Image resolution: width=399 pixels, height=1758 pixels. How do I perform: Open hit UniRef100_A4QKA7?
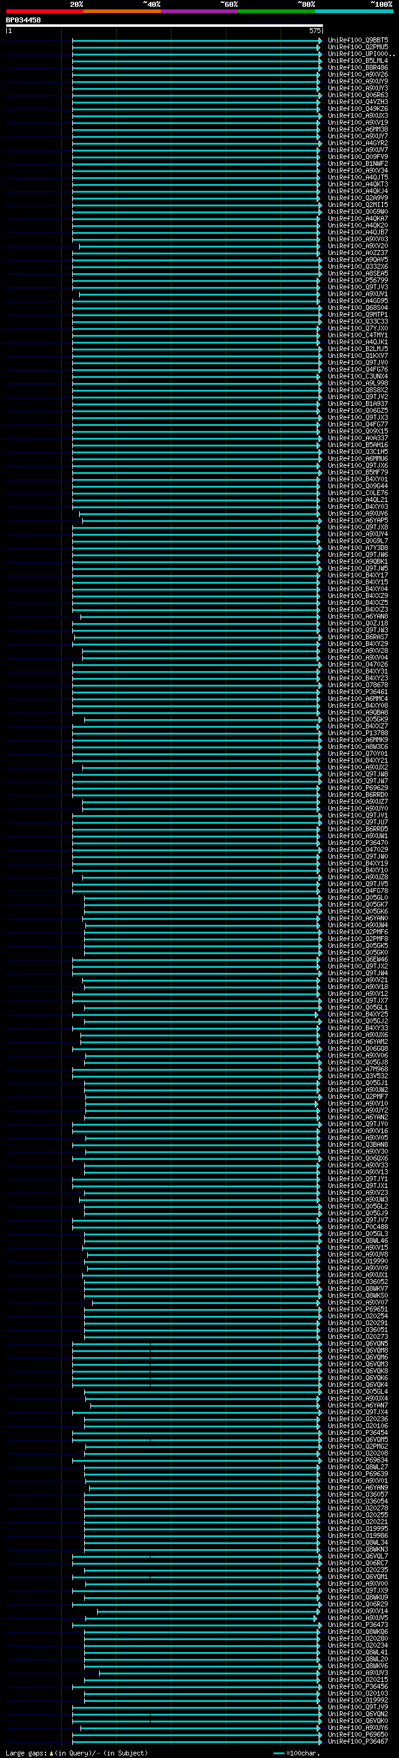358,218
